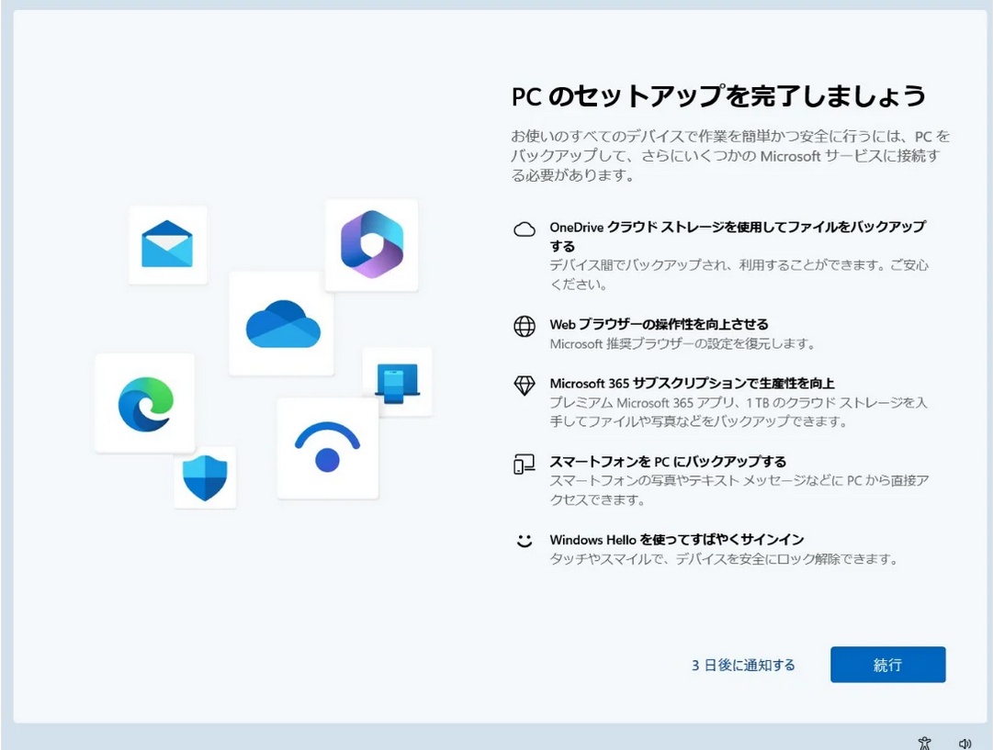
Task: Click the Mail envelope app tile
Action: coord(168,245)
